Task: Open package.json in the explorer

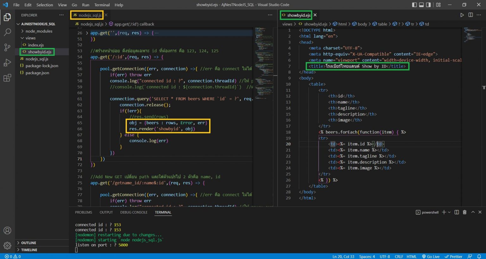Action: [37, 73]
